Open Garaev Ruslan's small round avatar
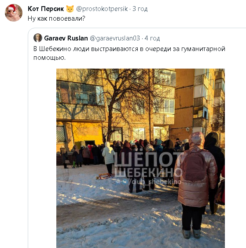 pyautogui.click(x=38, y=38)
